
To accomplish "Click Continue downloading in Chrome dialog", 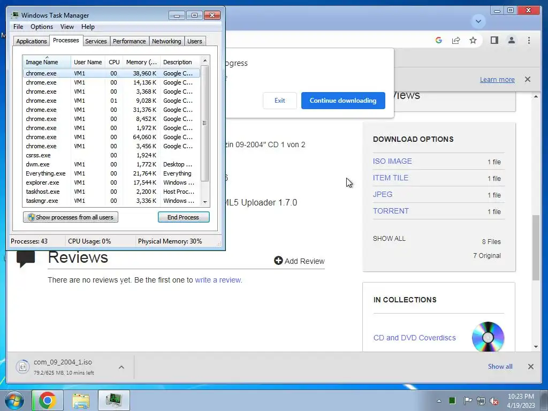I will [343, 101].
